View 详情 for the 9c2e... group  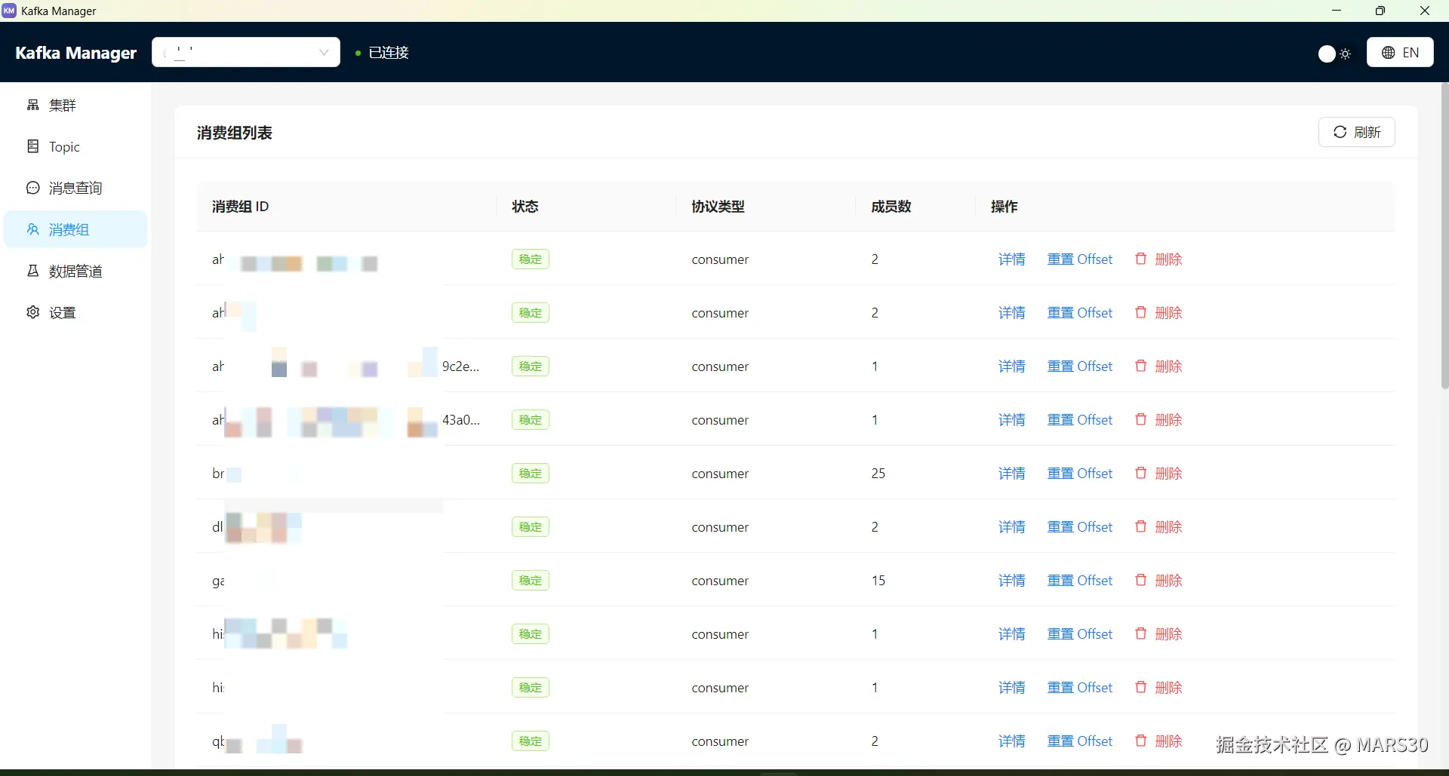click(x=1011, y=367)
